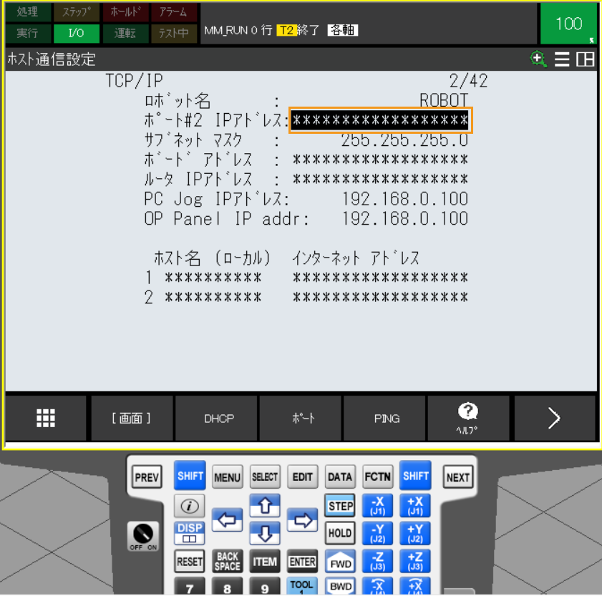Viewport: 602px width, 596px height.
Task: Click the HOLD key
Action: click(340, 534)
